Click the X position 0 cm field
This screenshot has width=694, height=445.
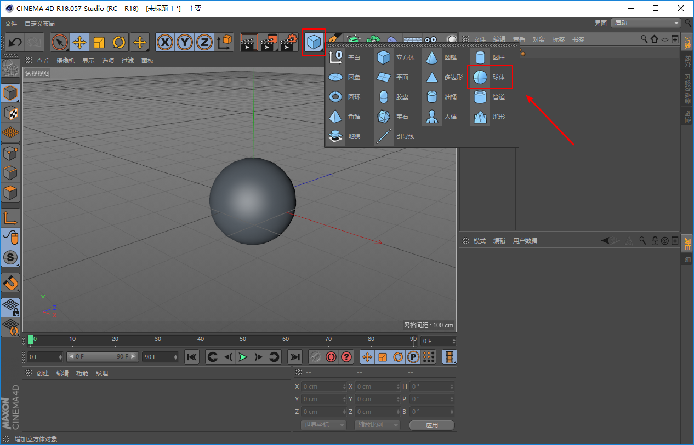click(x=324, y=386)
